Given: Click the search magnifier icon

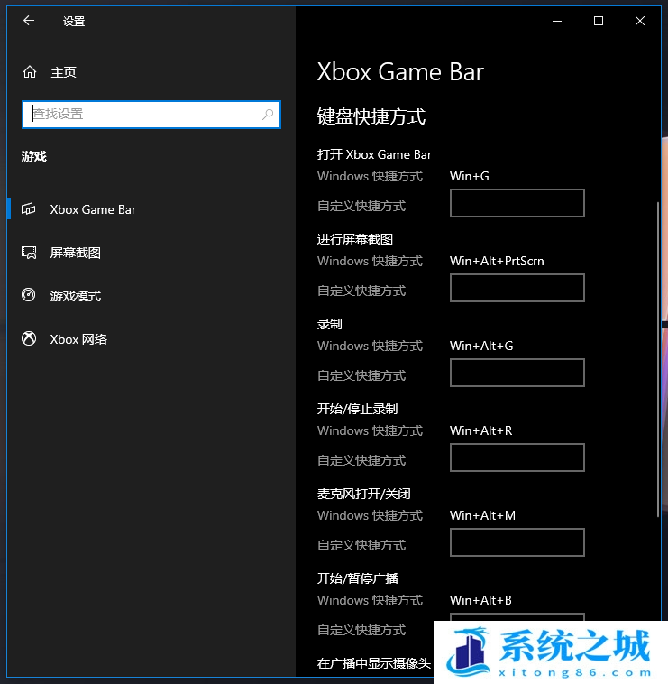Looking at the screenshot, I should (268, 115).
